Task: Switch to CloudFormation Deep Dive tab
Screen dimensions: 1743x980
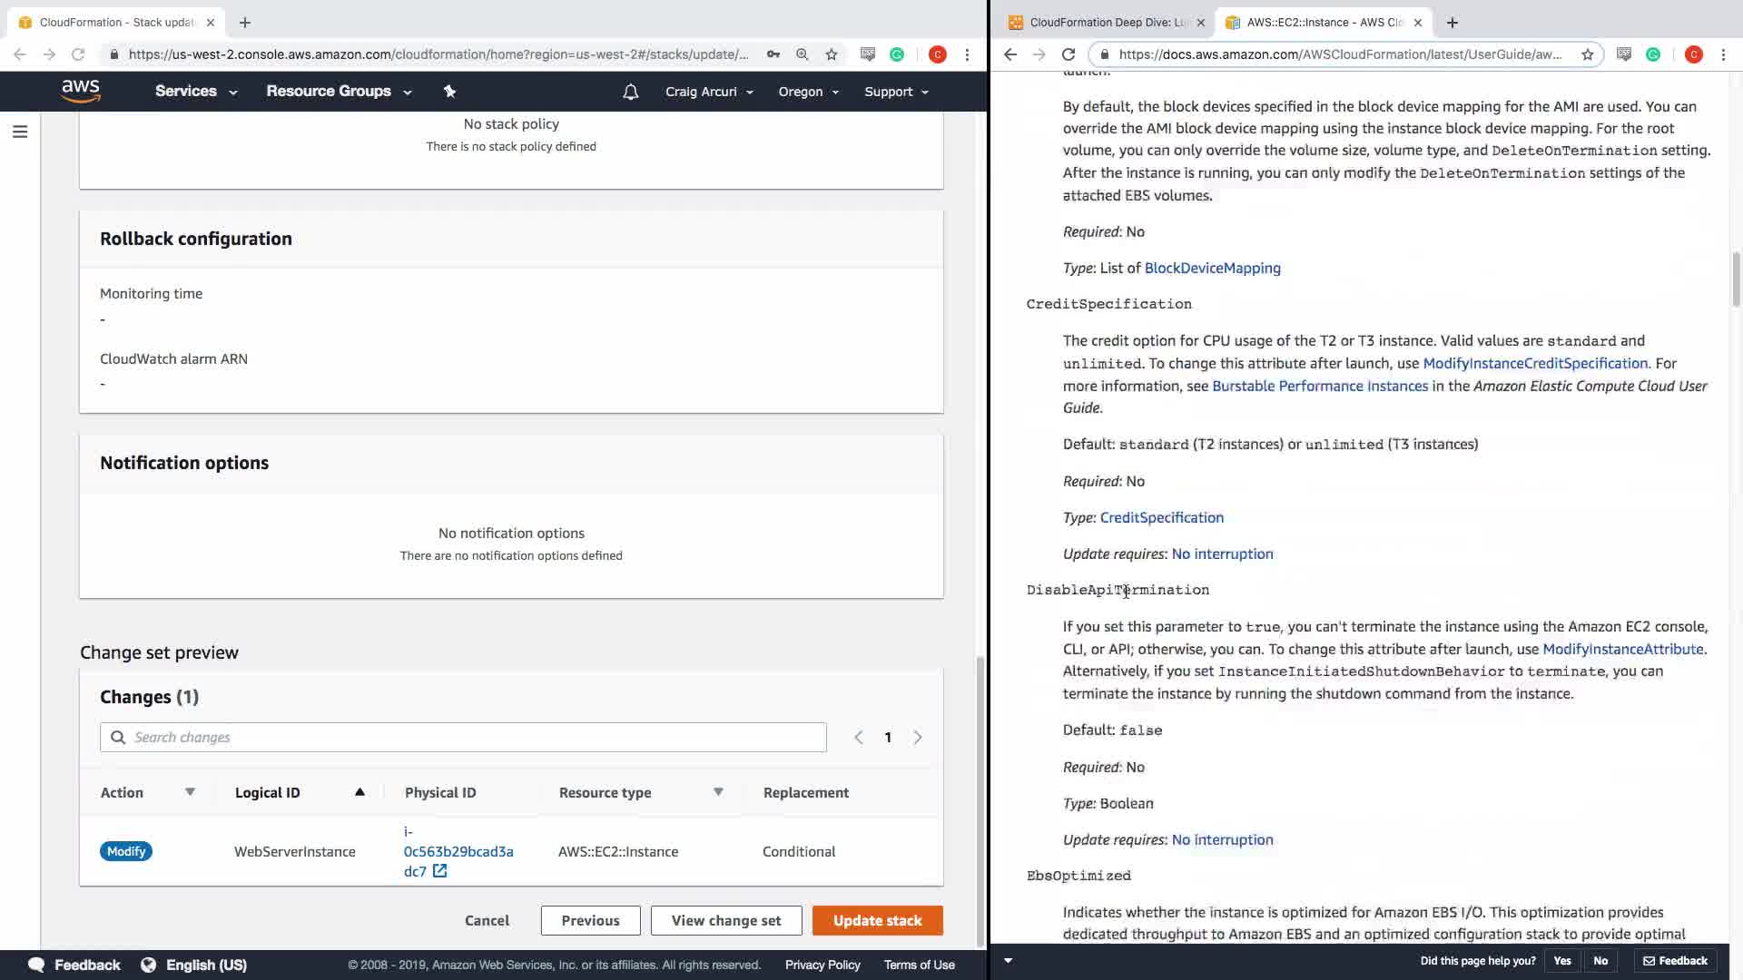Action: [x=1106, y=22]
